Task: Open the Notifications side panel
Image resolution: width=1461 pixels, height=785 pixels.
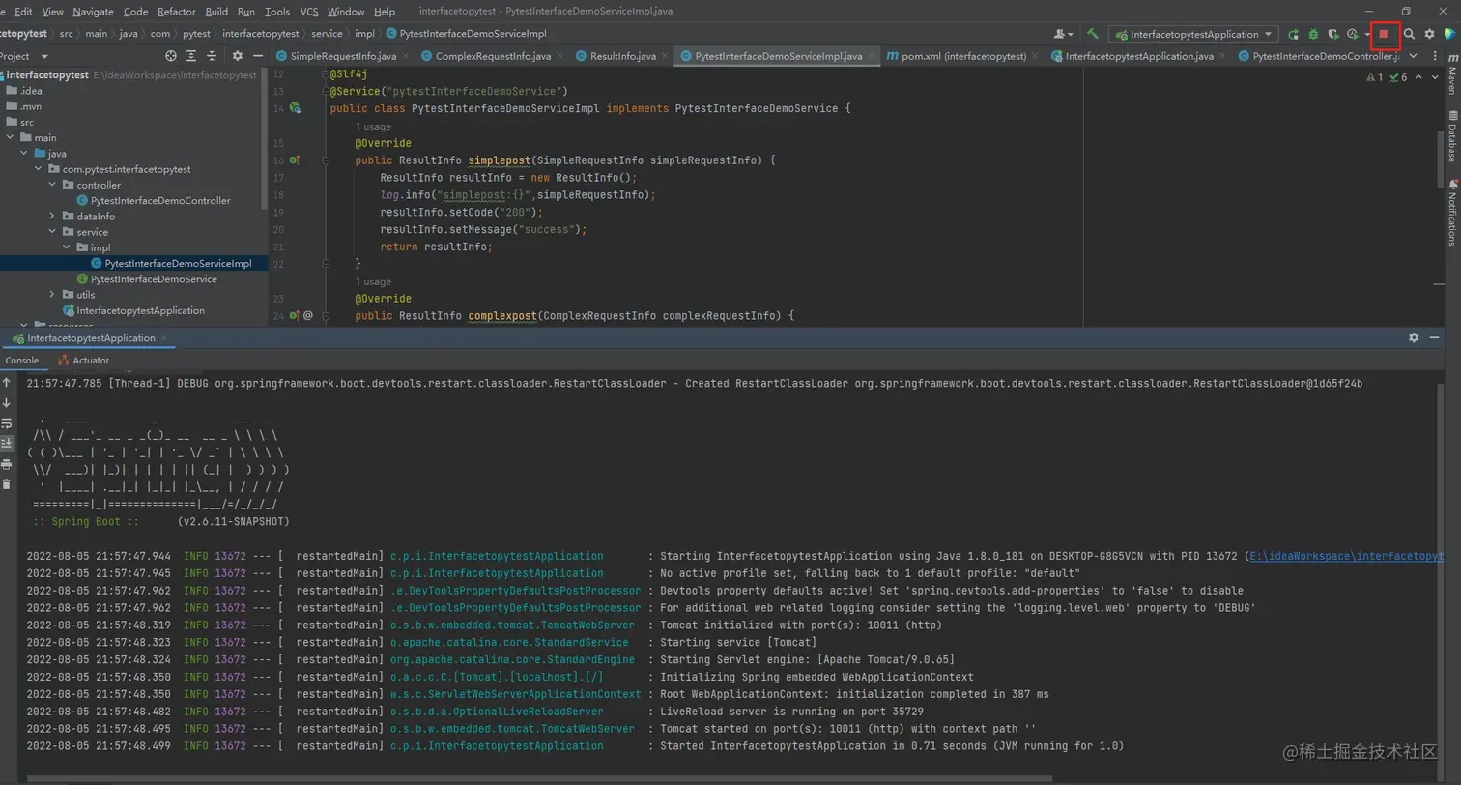Action: 1451,212
